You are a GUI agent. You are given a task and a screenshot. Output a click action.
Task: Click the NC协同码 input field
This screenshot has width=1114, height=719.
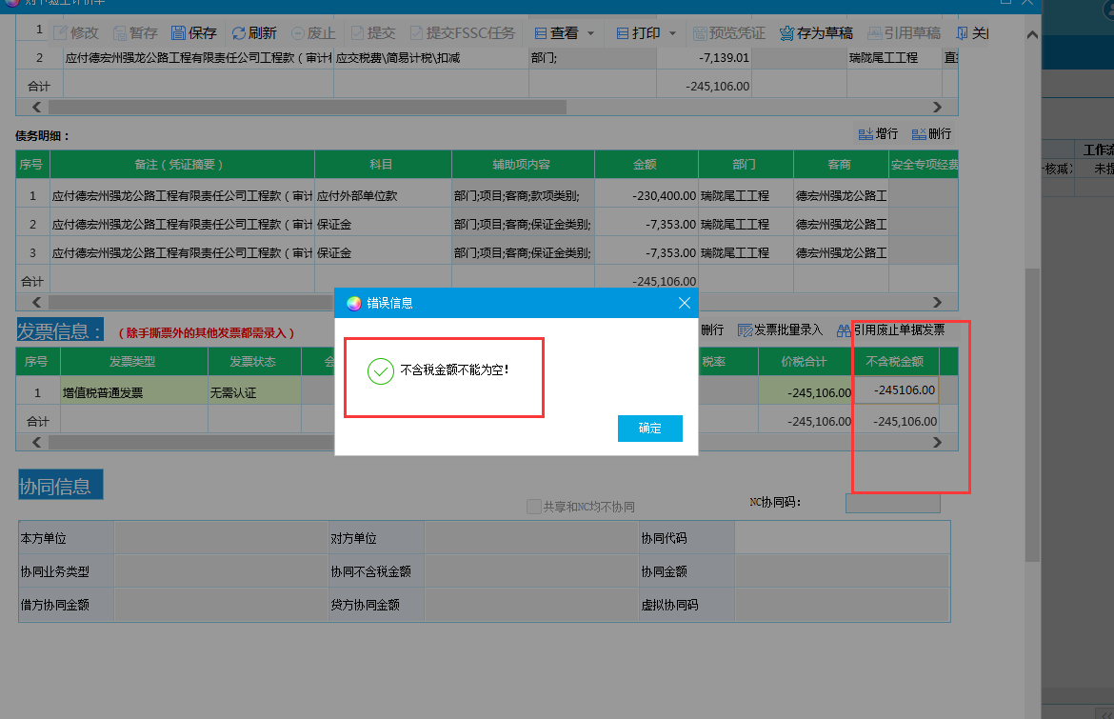click(892, 504)
